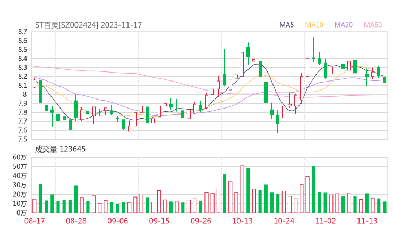Viewport: 393px width, 233px height.
Task: Select the 8.1 price axis label
Action: 22,85
